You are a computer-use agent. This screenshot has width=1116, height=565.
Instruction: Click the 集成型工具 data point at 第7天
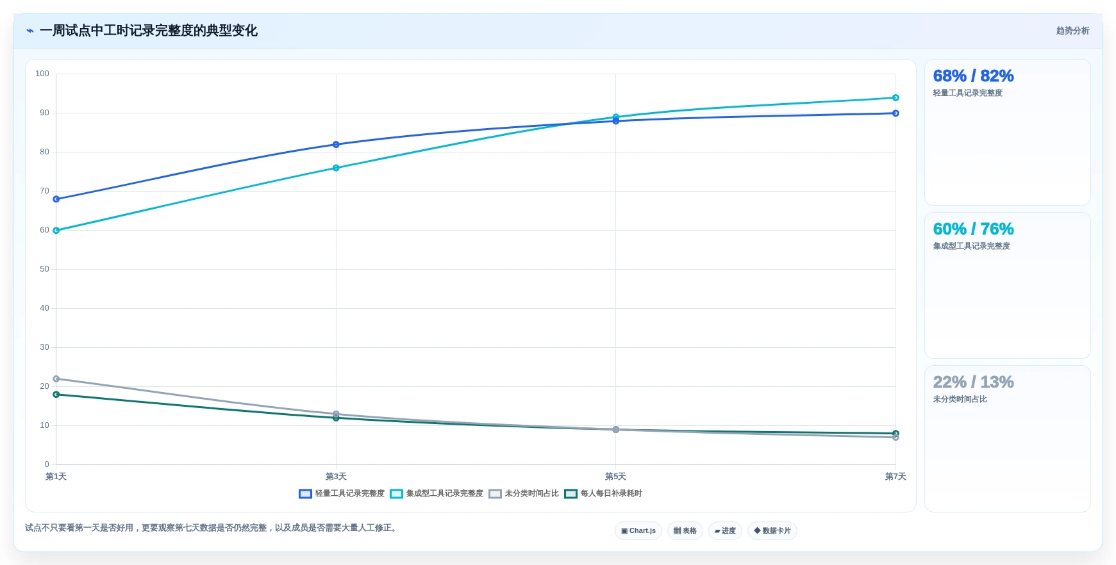click(x=895, y=98)
